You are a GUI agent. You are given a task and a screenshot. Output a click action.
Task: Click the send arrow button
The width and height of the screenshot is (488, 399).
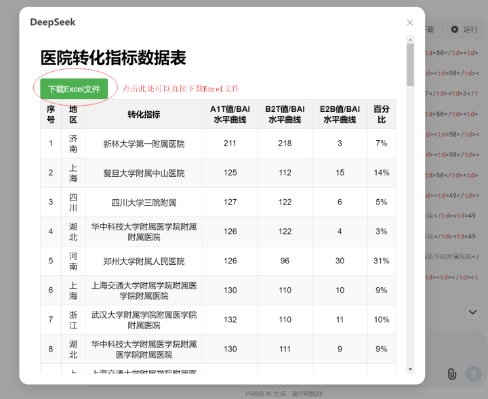(473, 373)
